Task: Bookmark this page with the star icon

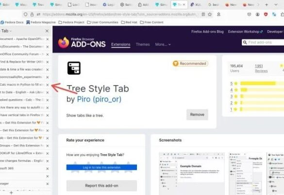Action: (x=210, y=14)
